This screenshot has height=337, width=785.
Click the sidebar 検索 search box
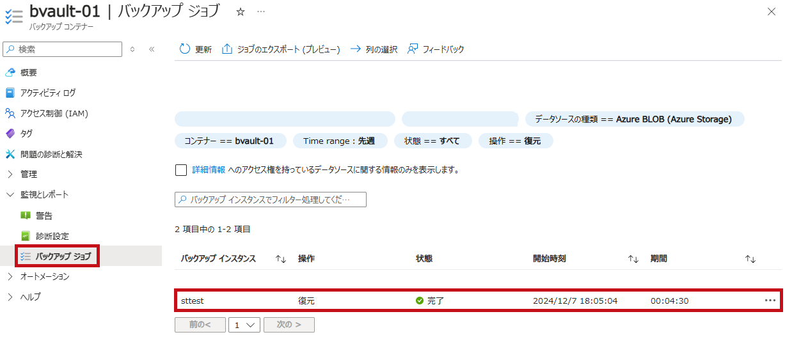(x=62, y=49)
